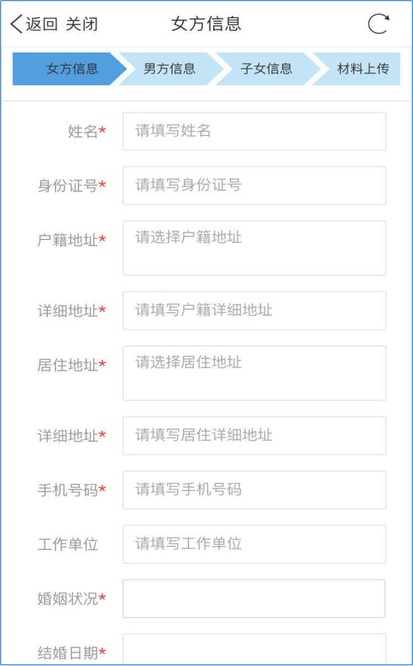
Task: Click the 婚姻状况 field label
Action: (x=67, y=599)
